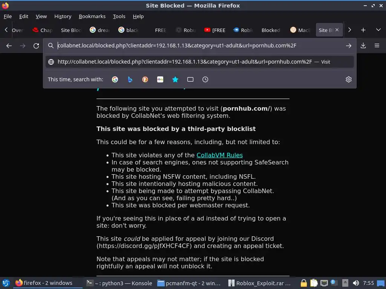Switch to Roblox_Exploit.rar taskbar item
386x289 pixels.
259,283
